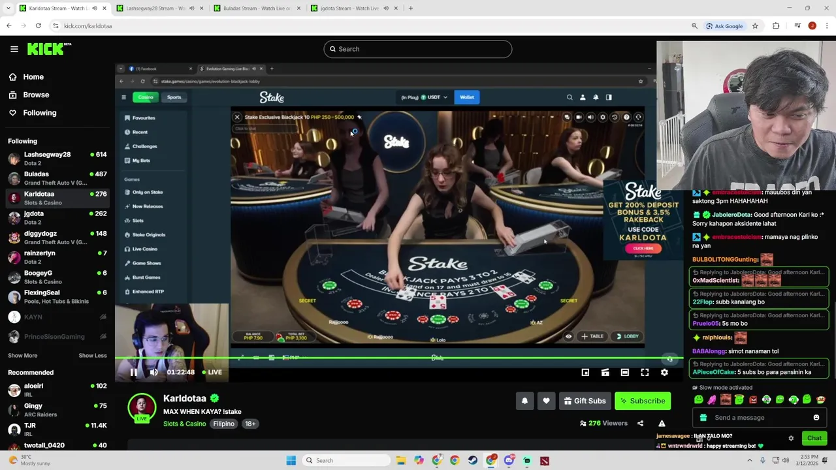Open jgdota channel in Following list
836x470 pixels.
pos(57,217)
